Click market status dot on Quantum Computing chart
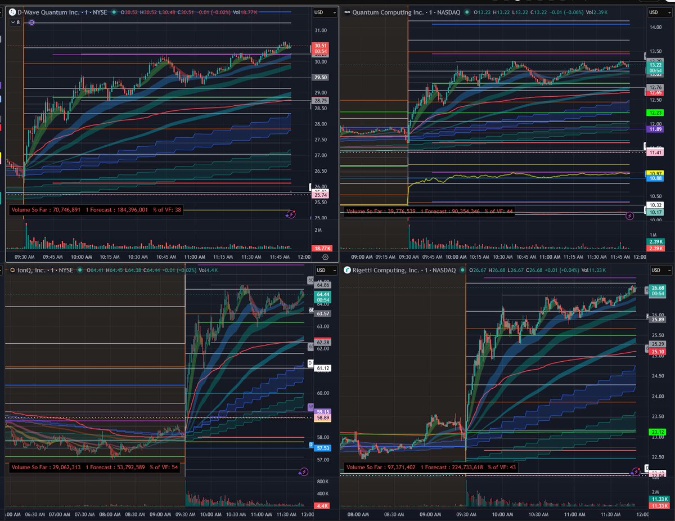The width and height of the screenshot is (675, 521). tap(467, 12)
